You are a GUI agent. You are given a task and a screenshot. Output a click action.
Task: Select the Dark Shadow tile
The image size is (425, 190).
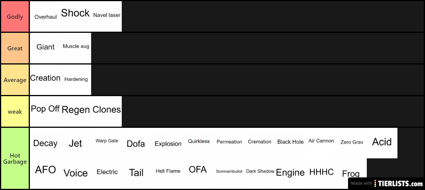(x=260, y=174)
